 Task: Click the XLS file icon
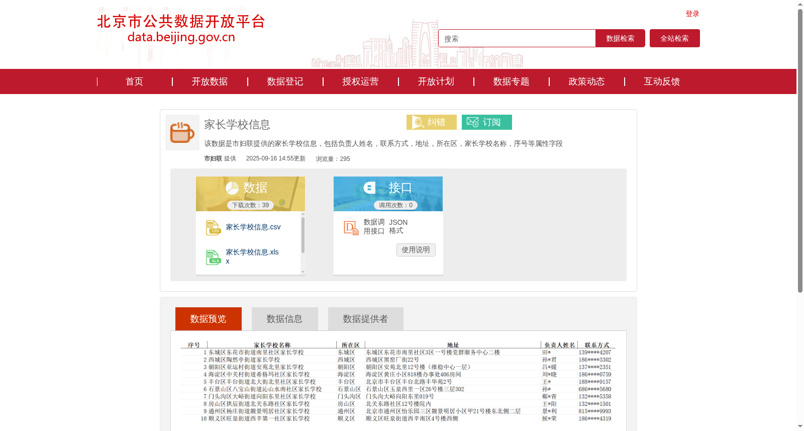coord(213,257)
